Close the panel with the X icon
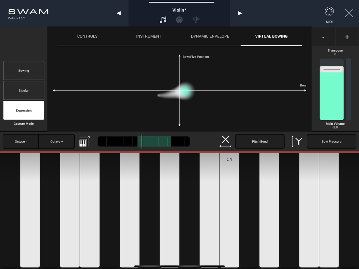This screenshot has width=359, height=269. tap(349, 13)
